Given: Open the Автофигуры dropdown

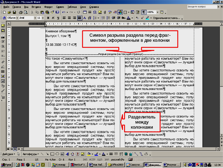Looking at the screenshot, I should click(x=31, y=154).
